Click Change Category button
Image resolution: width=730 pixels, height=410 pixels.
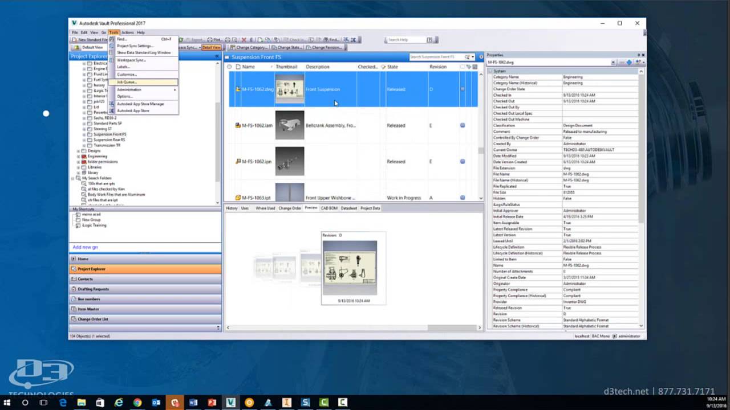click(x=248, y=47)
